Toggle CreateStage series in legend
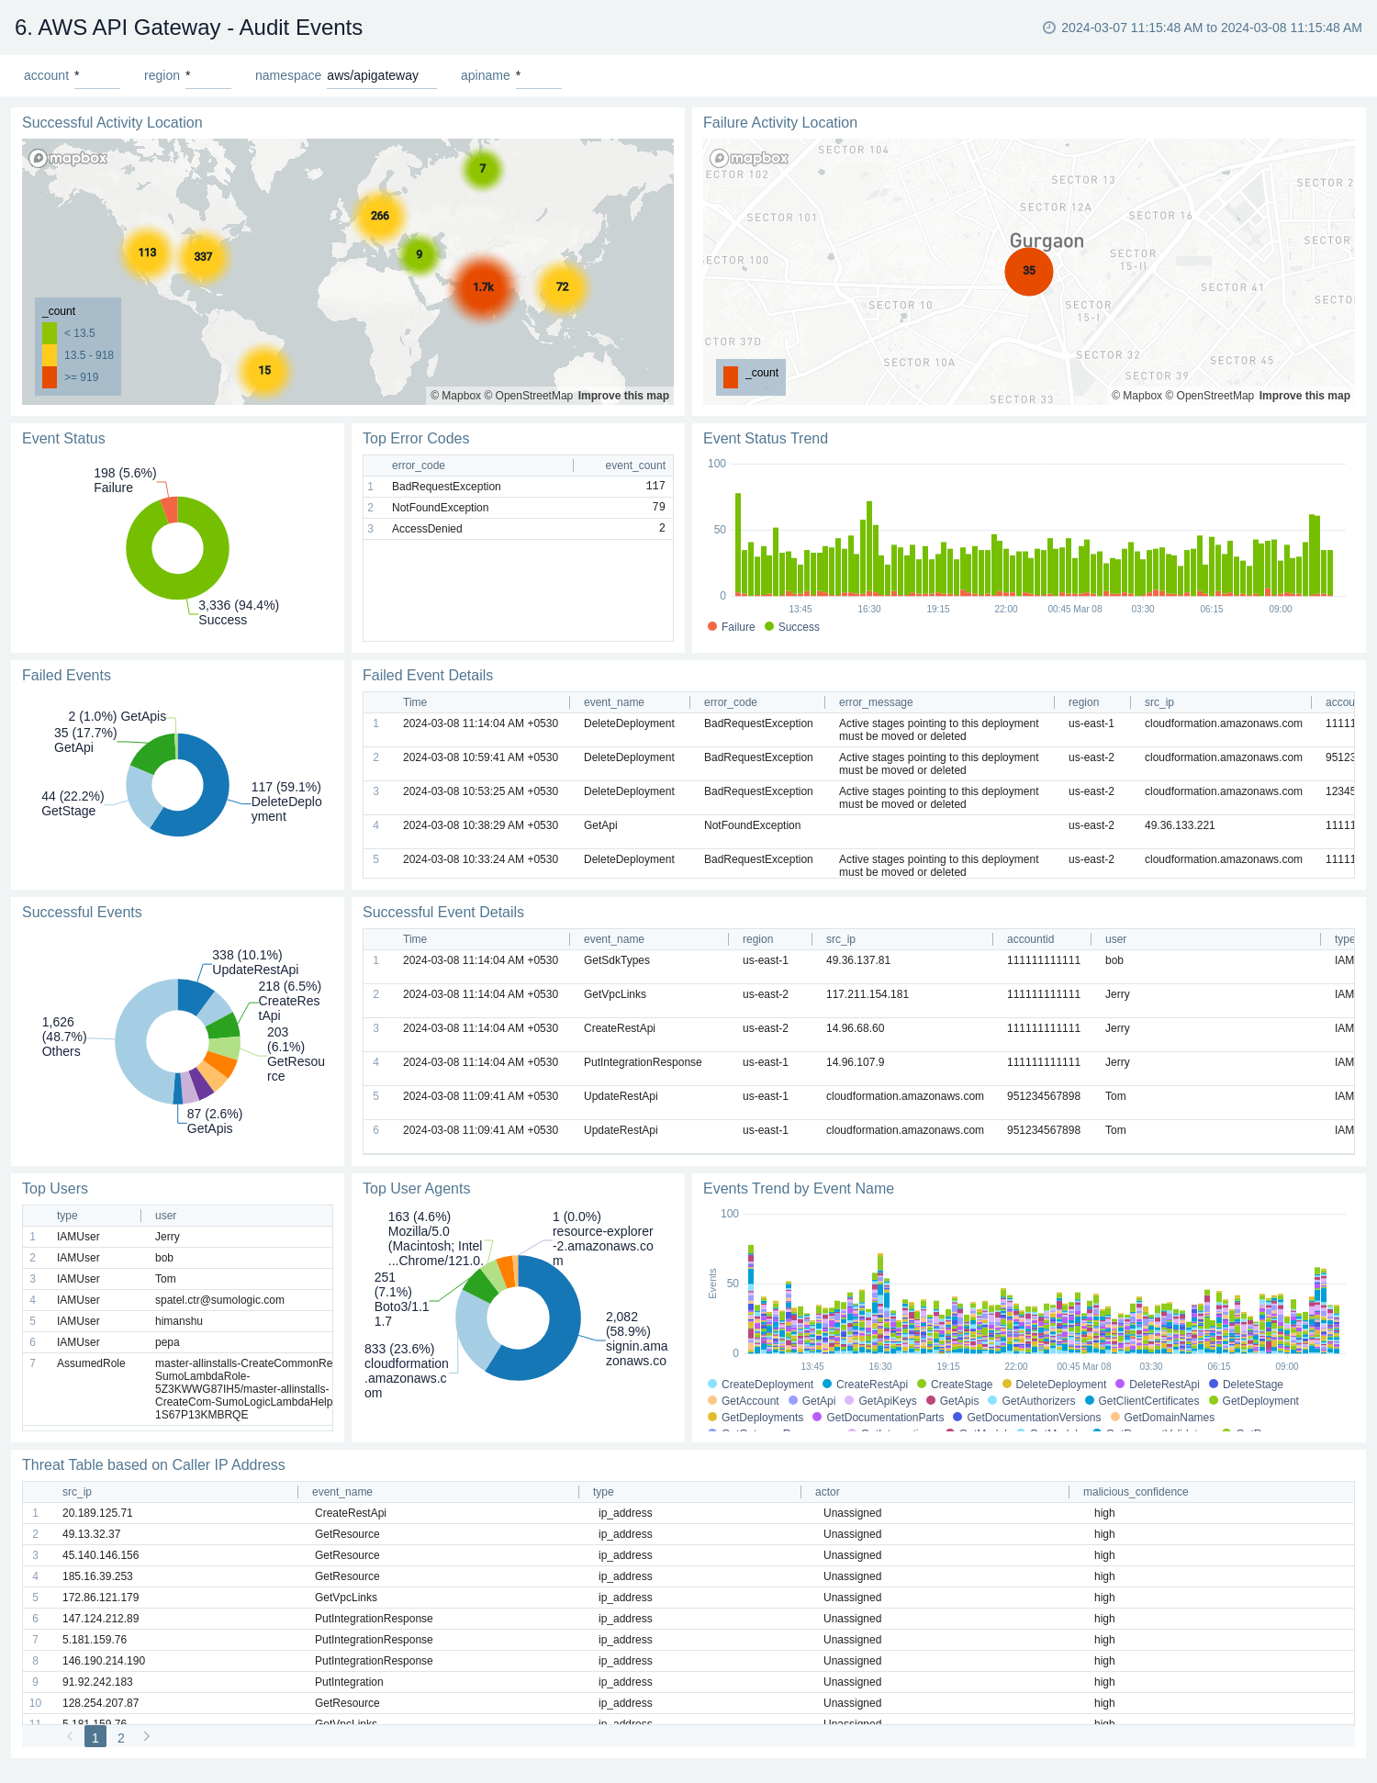 click(955, 1385)
